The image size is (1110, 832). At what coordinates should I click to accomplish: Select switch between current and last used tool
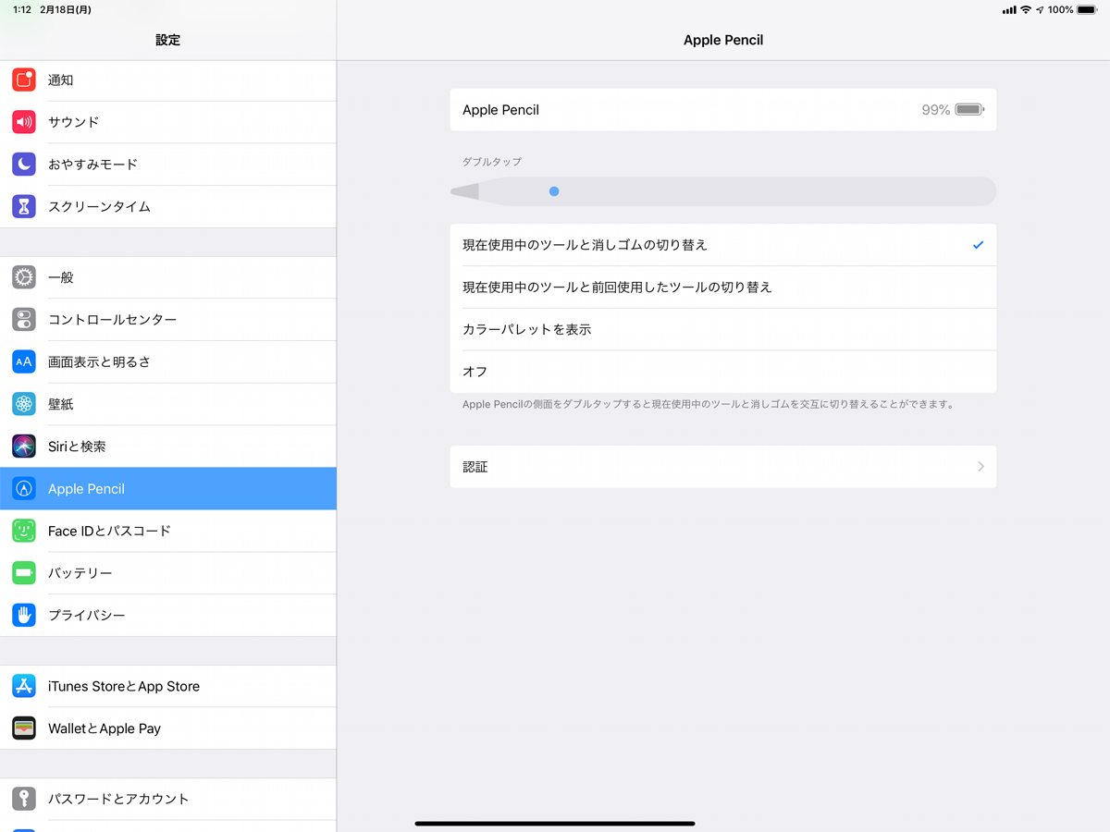pos(723,288)
